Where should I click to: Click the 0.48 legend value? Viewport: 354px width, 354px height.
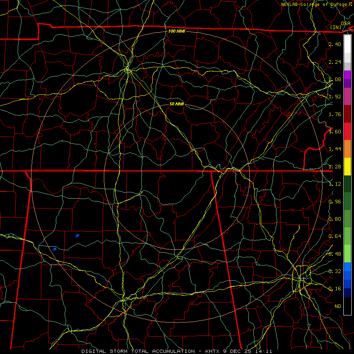coord(335,254)
